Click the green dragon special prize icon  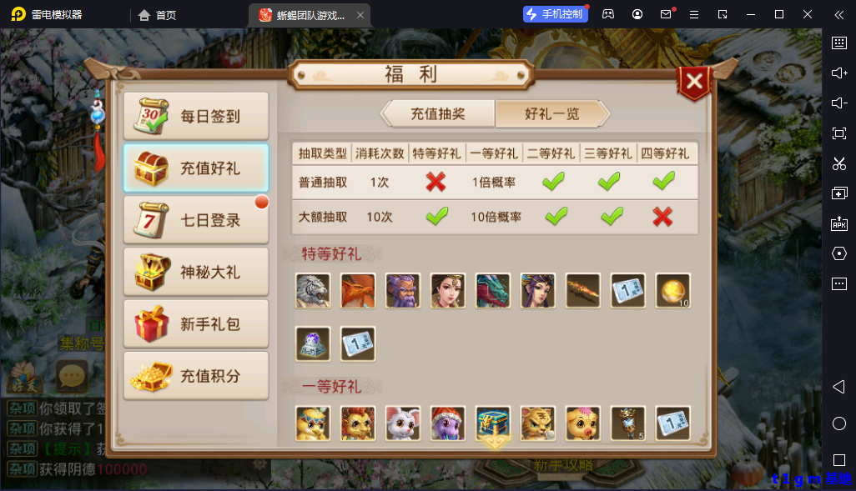(x=493, y=291)
